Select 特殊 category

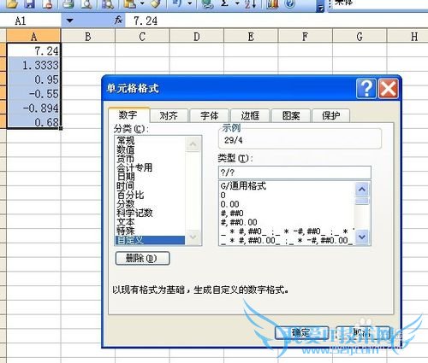(150, 231)
